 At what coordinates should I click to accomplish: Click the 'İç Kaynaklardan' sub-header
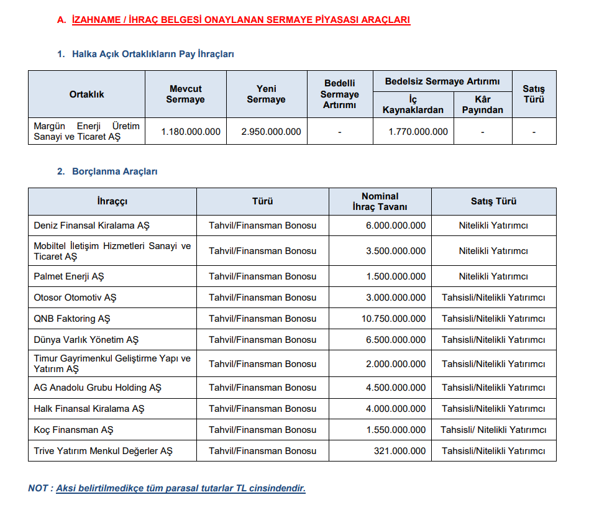[413, 104]
